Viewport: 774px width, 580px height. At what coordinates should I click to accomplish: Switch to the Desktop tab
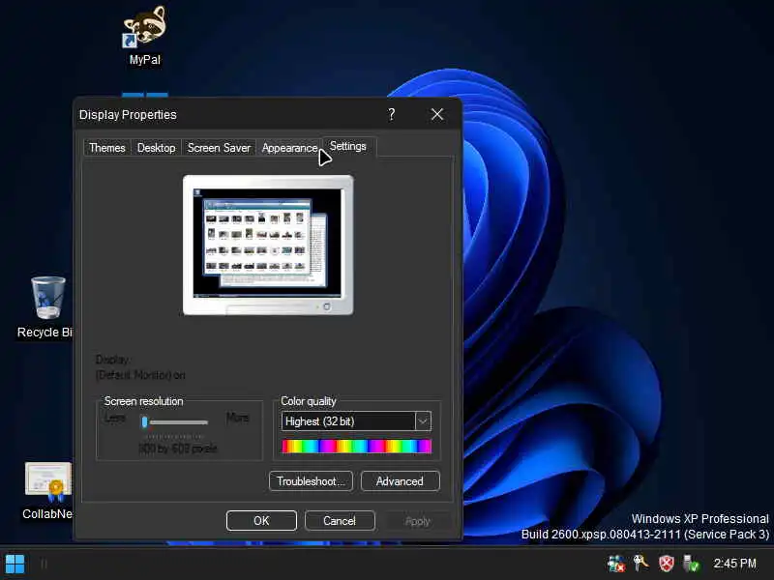tap(156, 148)
